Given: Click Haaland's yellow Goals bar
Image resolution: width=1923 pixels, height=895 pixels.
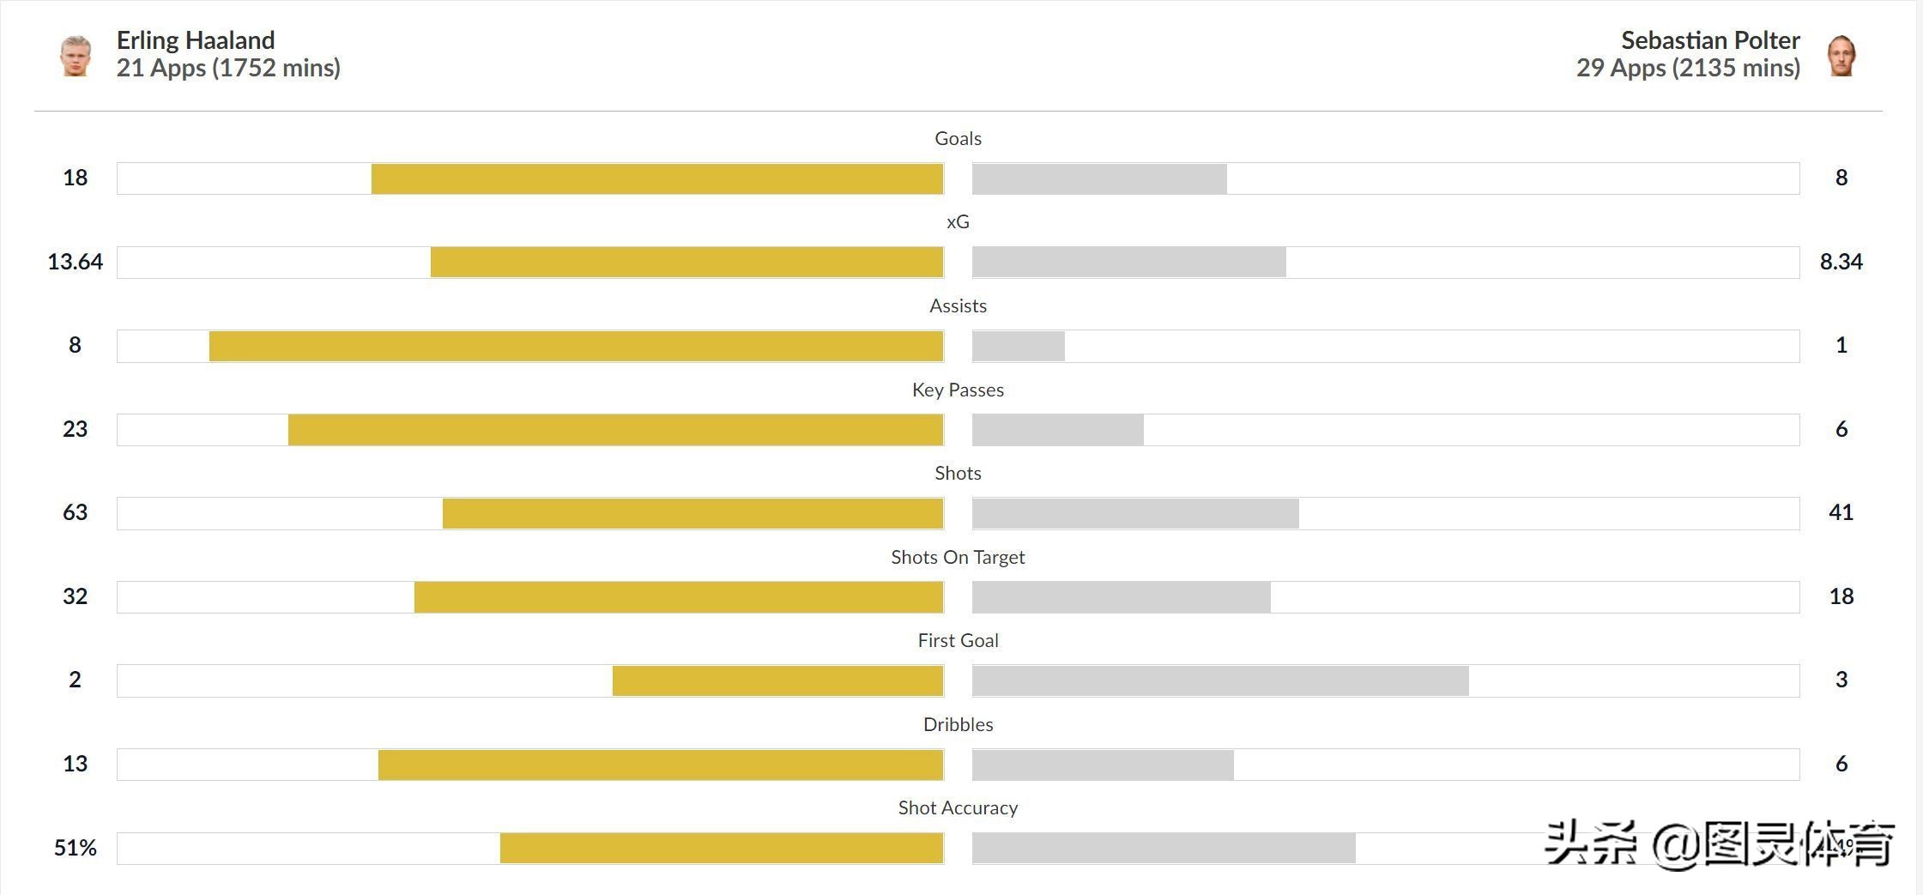Looking at the screenshot, I should click(657, 178).
